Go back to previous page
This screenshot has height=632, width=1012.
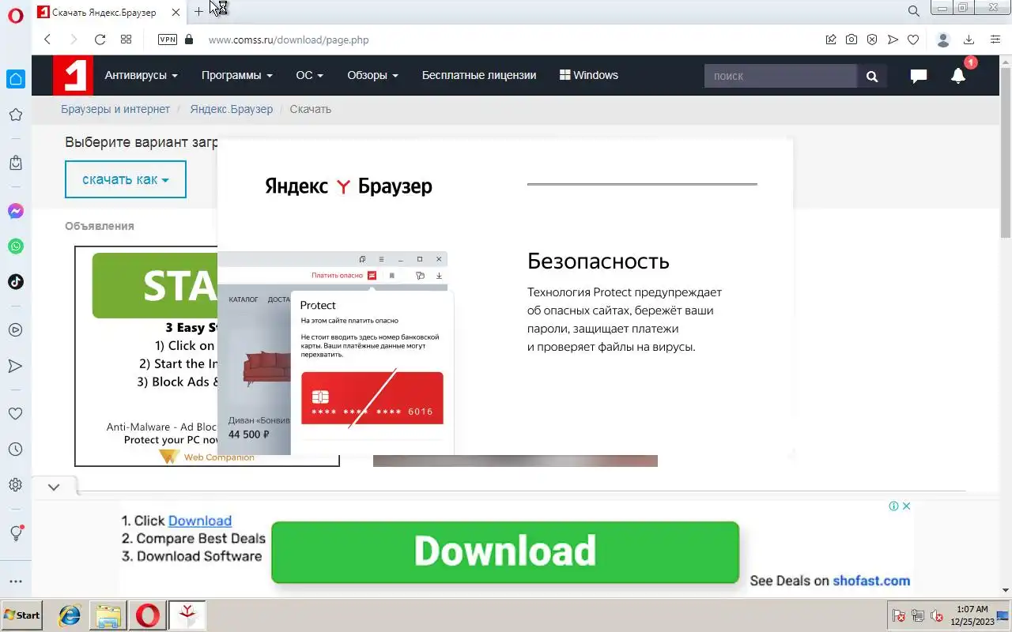pos(47,39)
